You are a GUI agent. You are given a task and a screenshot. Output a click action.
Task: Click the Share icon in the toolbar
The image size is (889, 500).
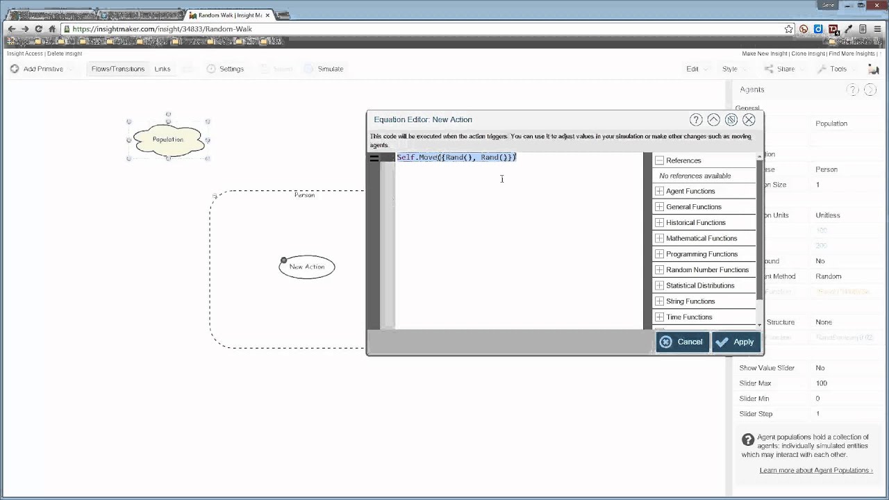pyautogui.click(x=769, y=69)
